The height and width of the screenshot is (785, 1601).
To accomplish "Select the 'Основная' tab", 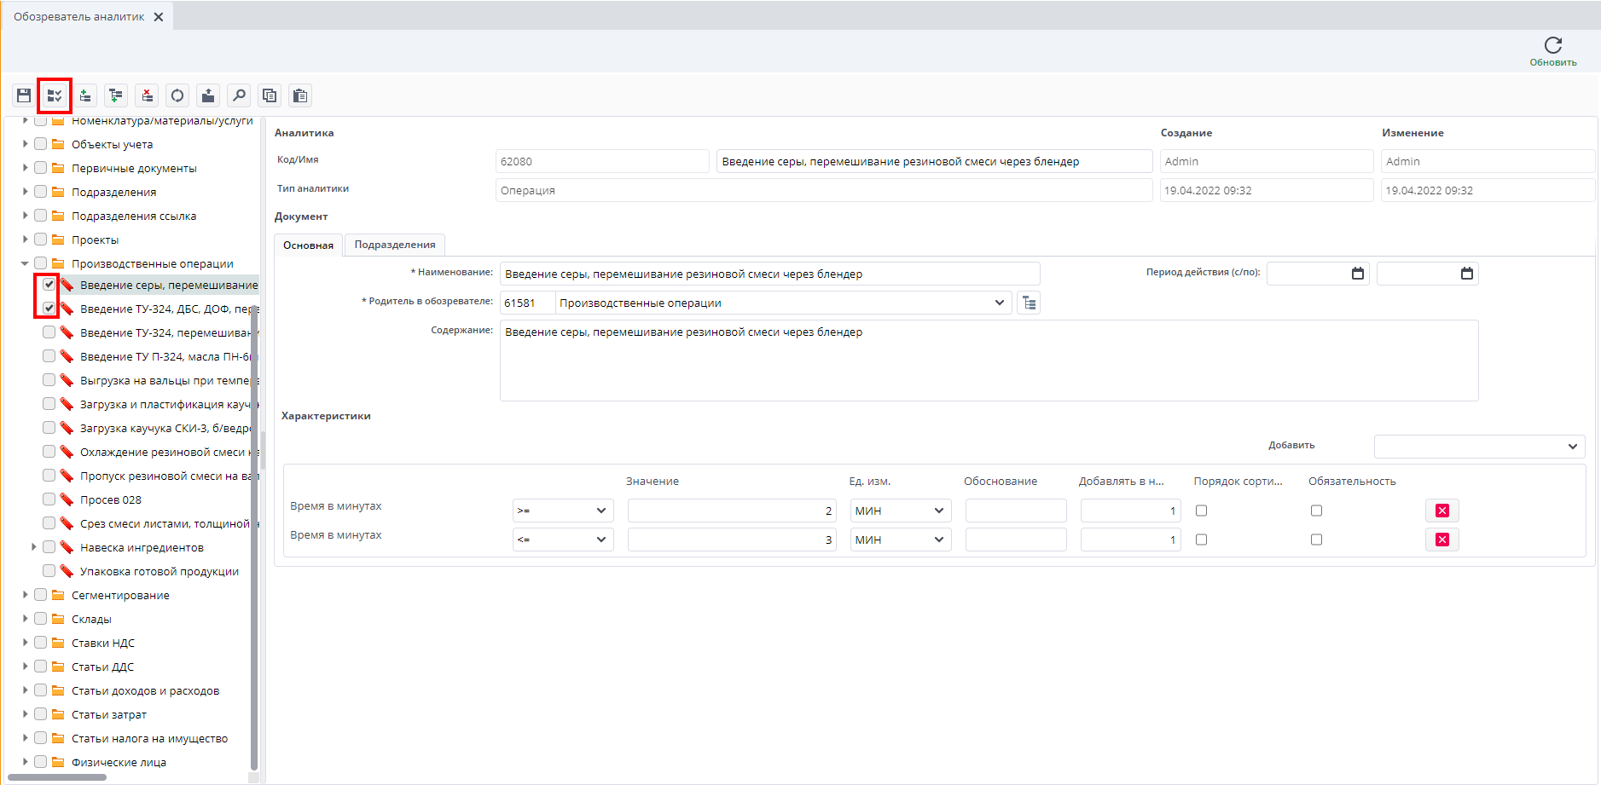I will tap(308, 245).
